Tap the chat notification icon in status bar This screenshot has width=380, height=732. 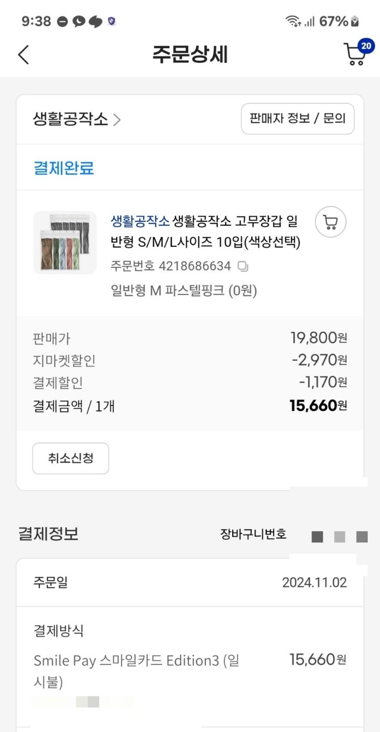point(78,21)
